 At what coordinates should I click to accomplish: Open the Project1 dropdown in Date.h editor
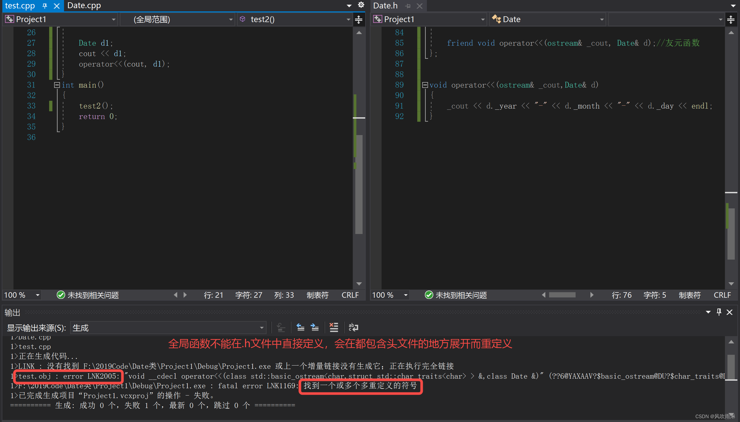click(x=429, y=19)
